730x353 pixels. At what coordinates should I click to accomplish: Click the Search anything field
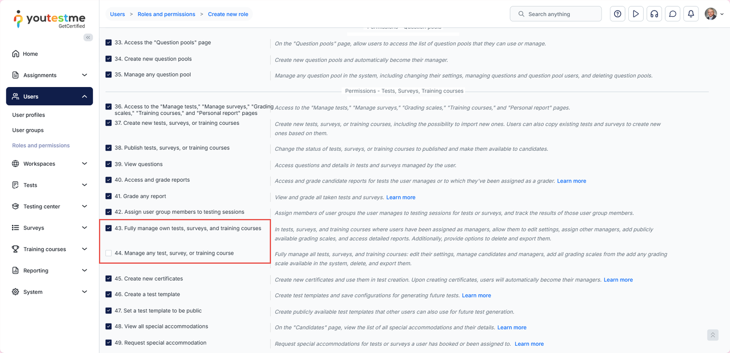pos(555,14)
